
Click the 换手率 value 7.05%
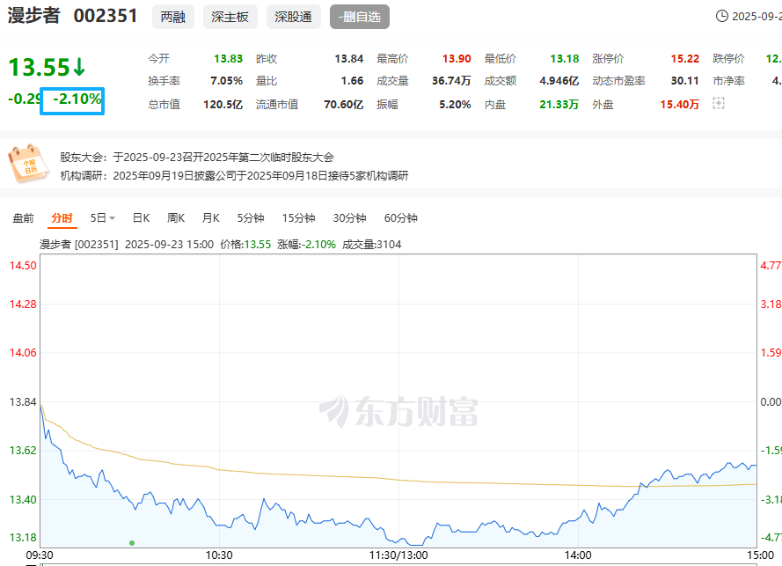[226, 81]
